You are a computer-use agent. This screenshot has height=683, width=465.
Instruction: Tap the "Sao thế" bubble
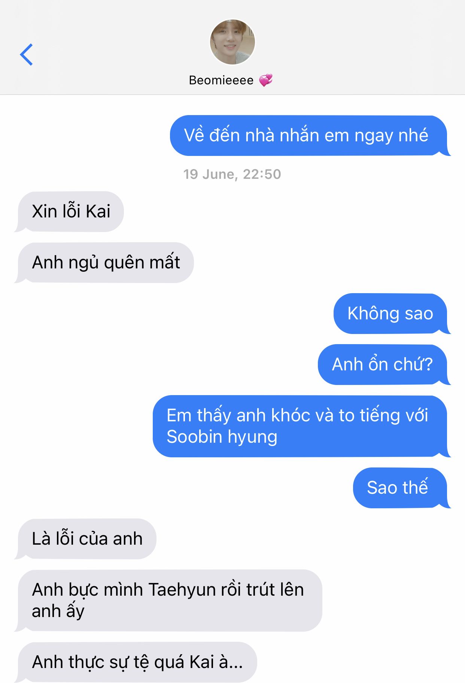401,488
